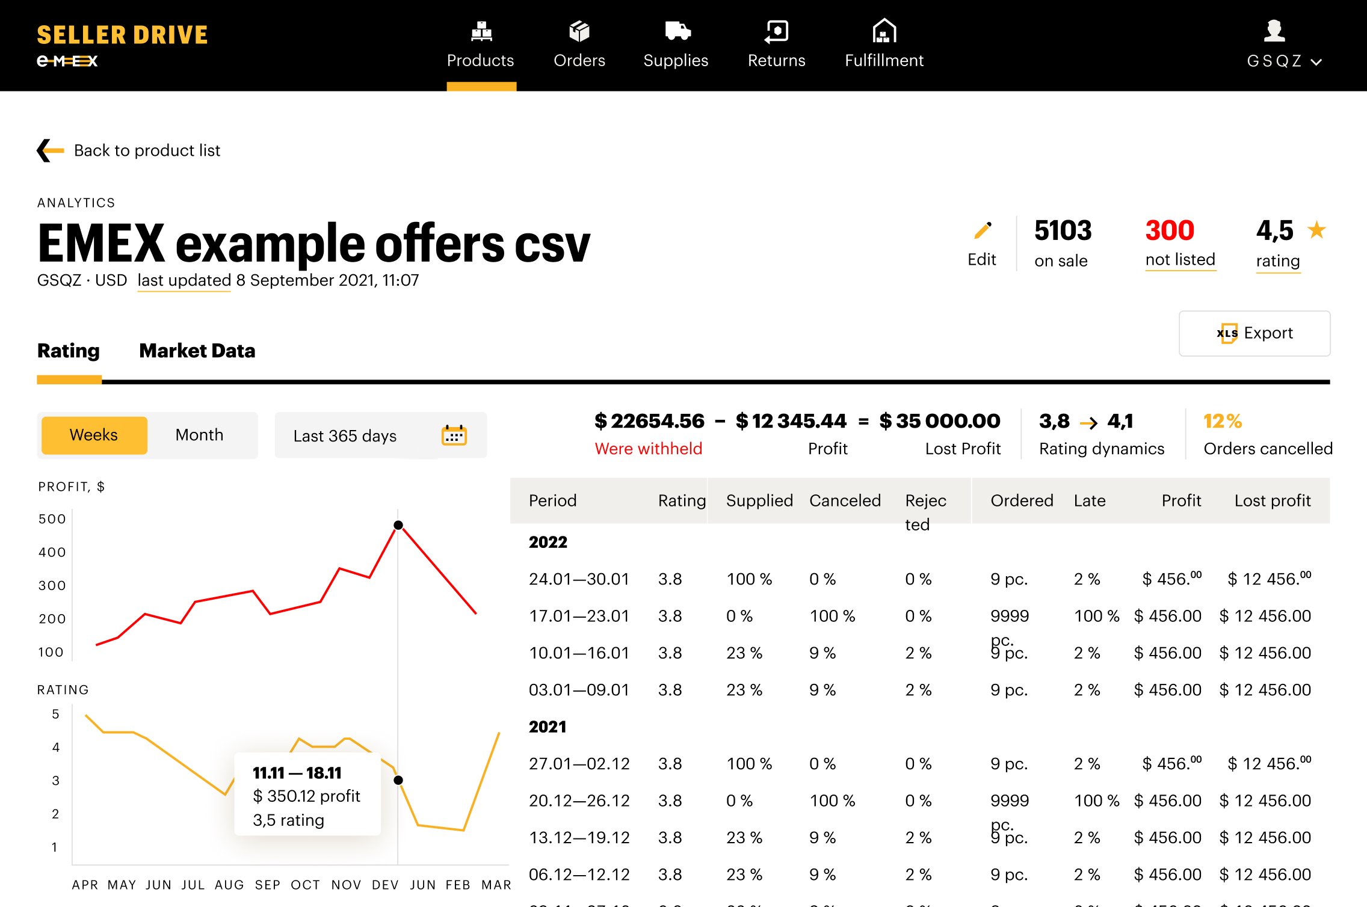Image resolution: width=1367 pixels, height=907 pixels.
Task: Open the 300 not listed link
Action: click(x=1180, y=260)
